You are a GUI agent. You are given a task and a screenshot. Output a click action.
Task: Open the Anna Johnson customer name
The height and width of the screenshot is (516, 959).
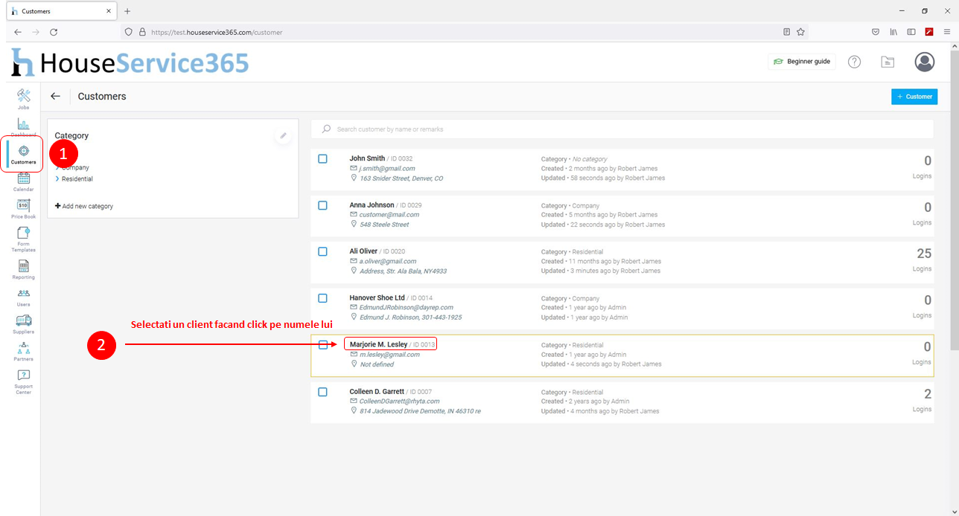click(x=372, y=205)
